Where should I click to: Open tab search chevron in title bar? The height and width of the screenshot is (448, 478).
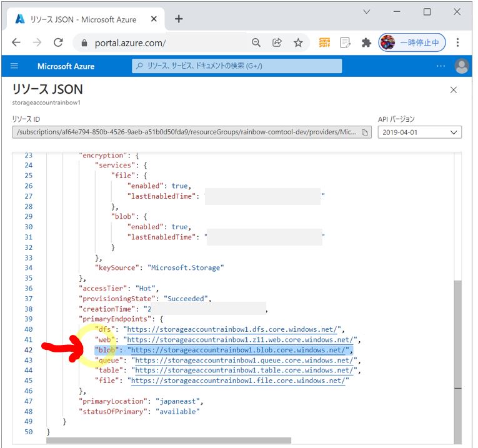pyautogui.click(x=366, y=12)
